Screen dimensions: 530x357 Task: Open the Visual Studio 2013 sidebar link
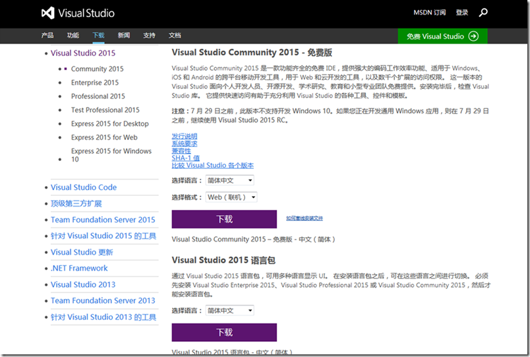pyautogui.click(x=83, y=284)
